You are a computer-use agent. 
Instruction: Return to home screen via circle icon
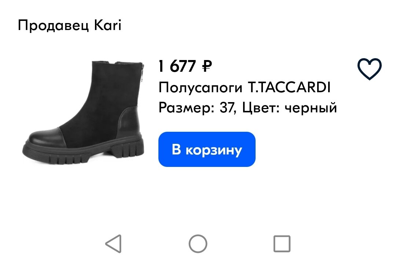[198, 243]
